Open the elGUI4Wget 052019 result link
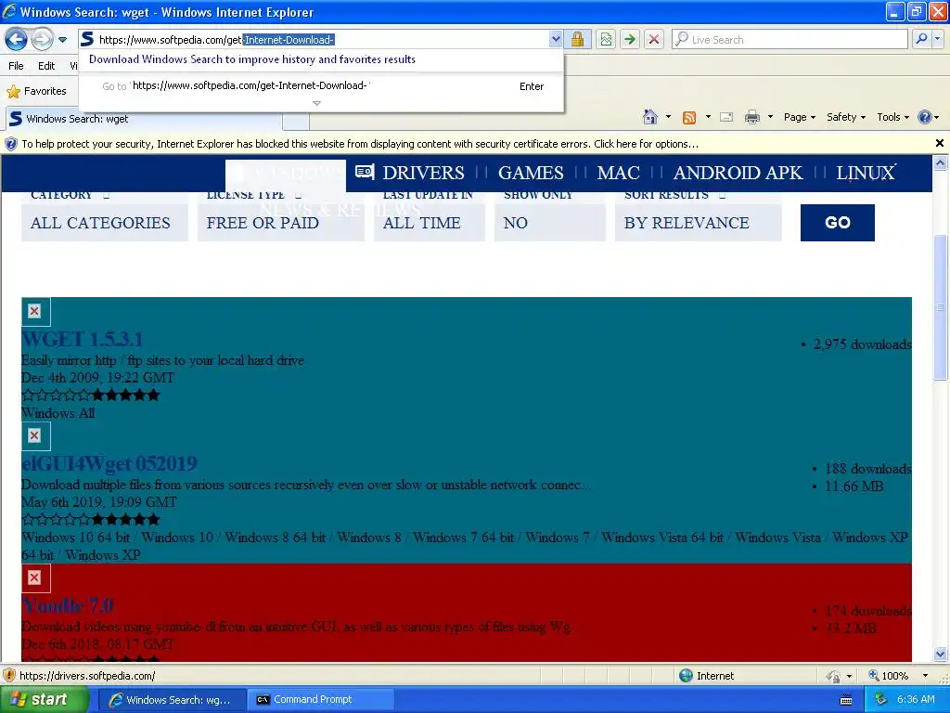 coord(109,464)
